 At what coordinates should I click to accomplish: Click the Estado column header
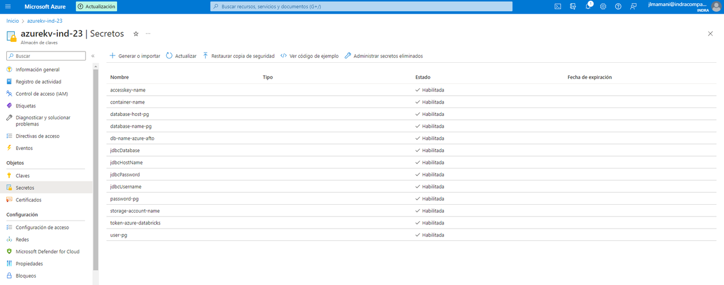pos(423,77)
